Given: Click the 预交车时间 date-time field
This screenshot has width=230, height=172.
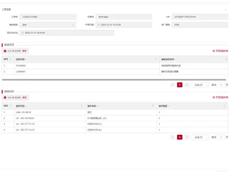Looking at the screenshot, I should click(66, 33).
